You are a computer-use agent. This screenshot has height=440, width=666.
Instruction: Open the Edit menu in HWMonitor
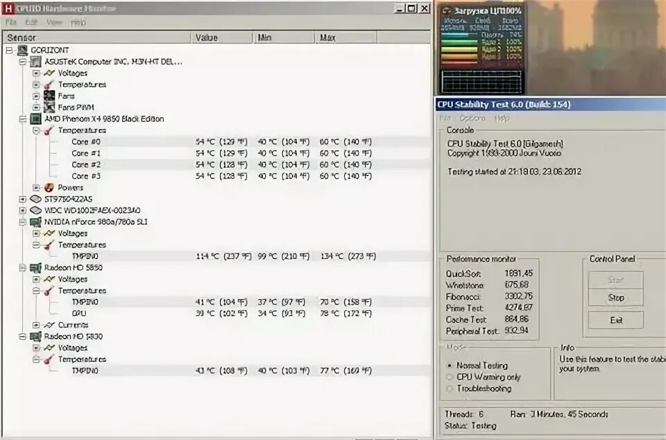point(31,22)
